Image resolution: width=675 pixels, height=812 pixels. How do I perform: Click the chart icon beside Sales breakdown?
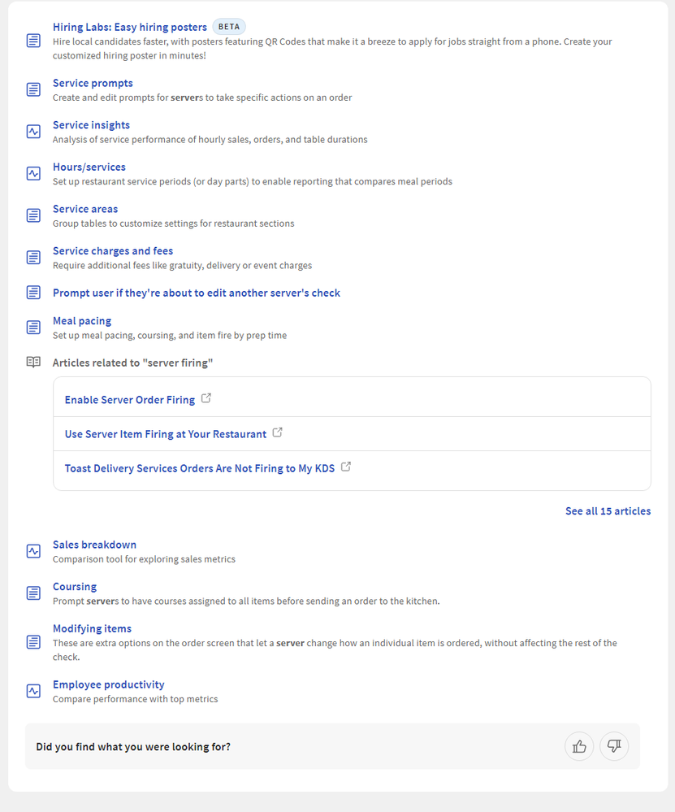(x=33, y=551)
